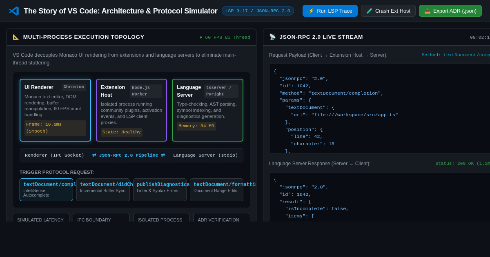This screenshot has width=490, height=257.
Task: Trigger textDocument/formatting range edits request
Action: 216,190
